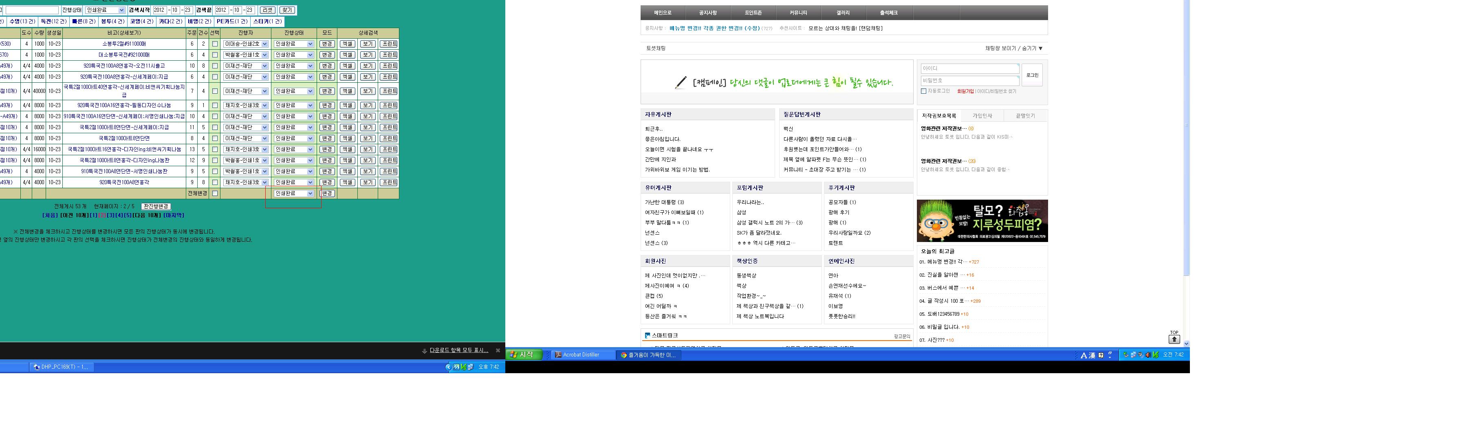Expand 채팅창 보이기/숨기기 toggle arrow

click(x=1040, y=48)
